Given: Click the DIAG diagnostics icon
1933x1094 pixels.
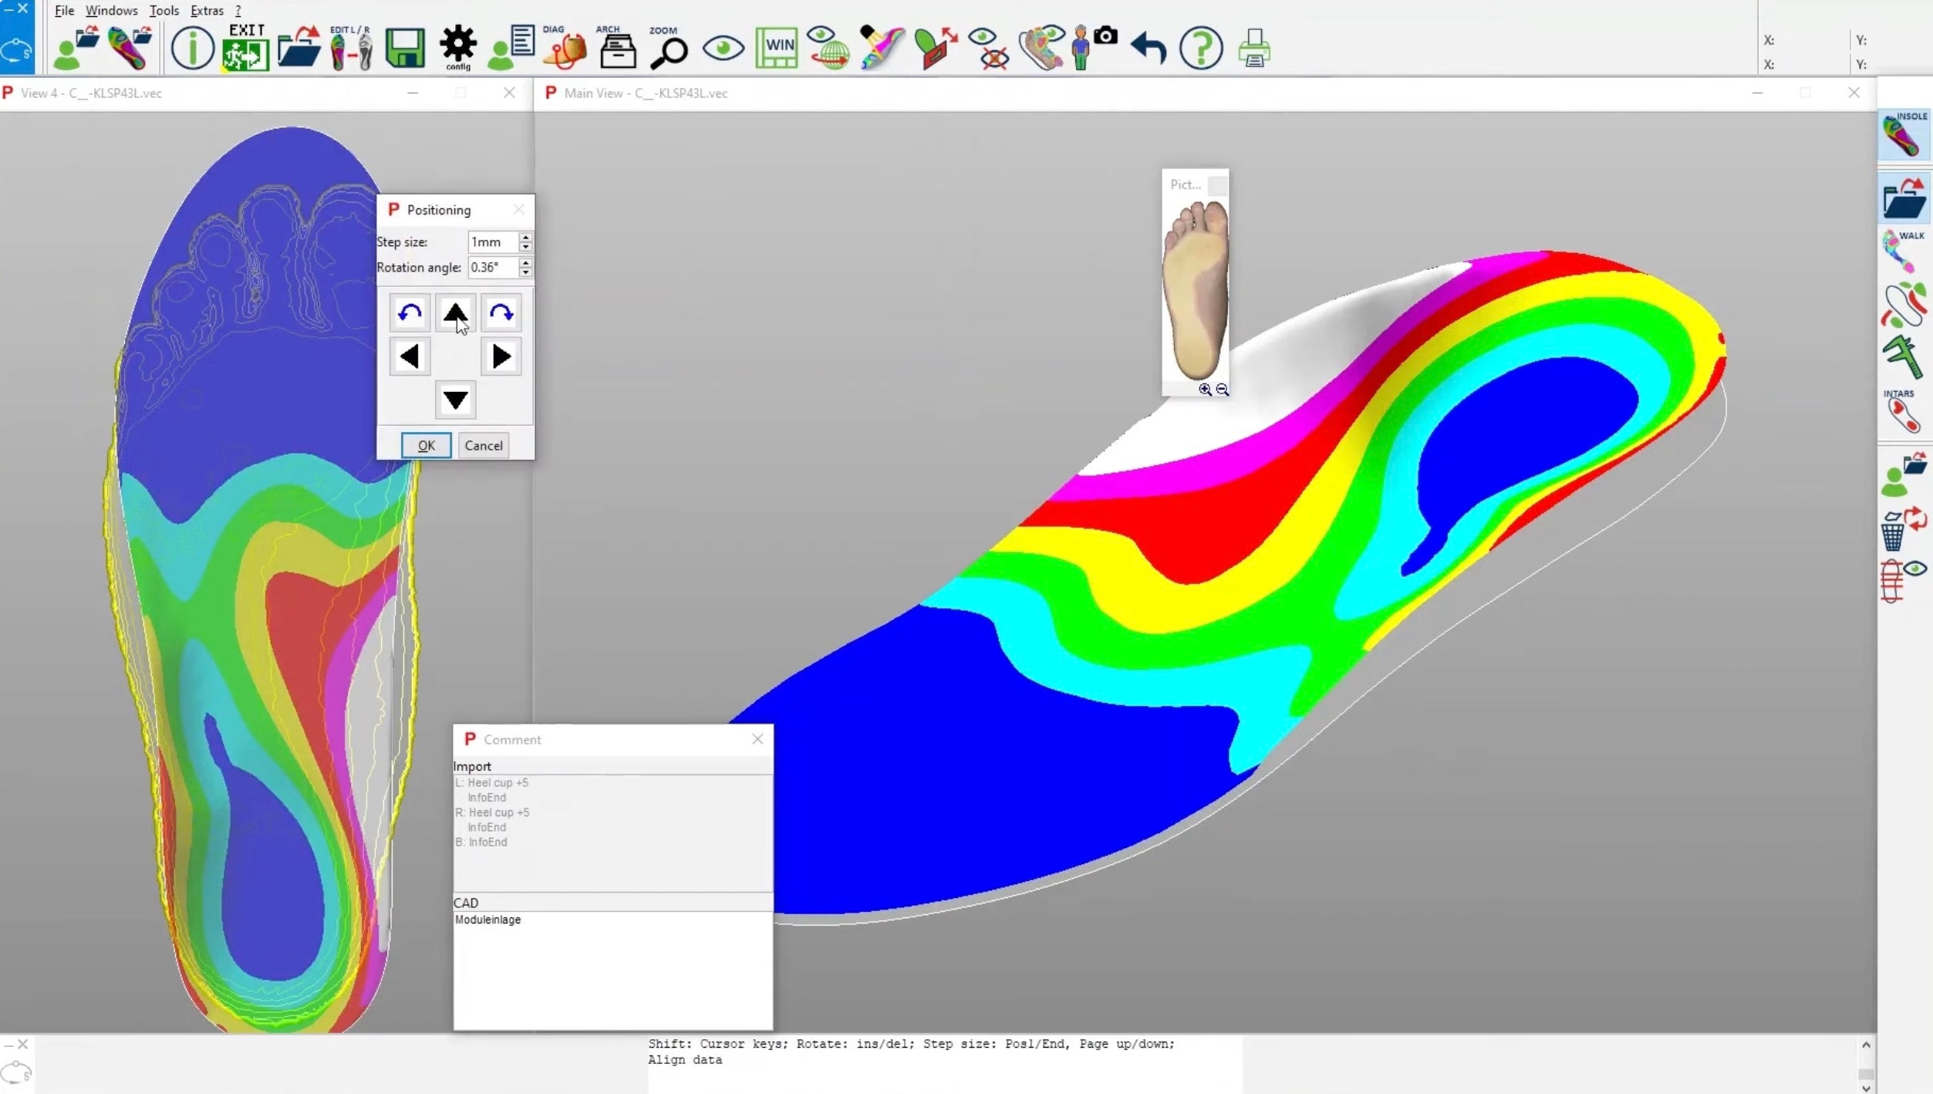Looking at the screenshot, I should pyautogui.click(x=565, y=48).
